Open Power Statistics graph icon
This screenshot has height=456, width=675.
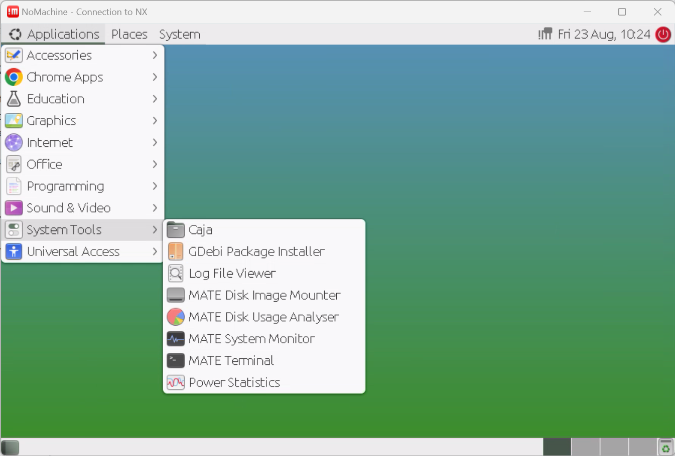(176, 383)
